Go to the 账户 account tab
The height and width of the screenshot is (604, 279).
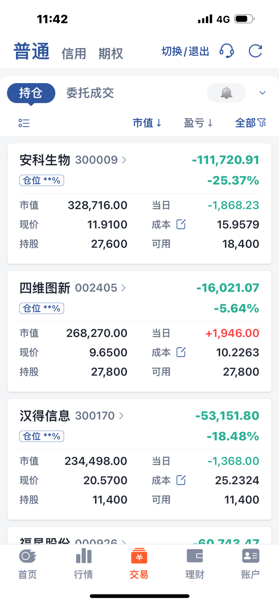click(x=250, y=563)
